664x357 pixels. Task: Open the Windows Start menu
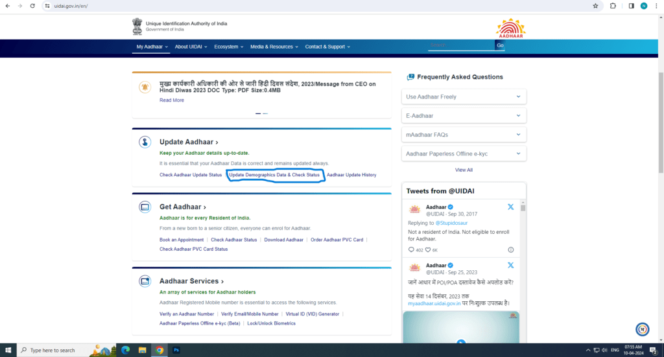point(8,350)
